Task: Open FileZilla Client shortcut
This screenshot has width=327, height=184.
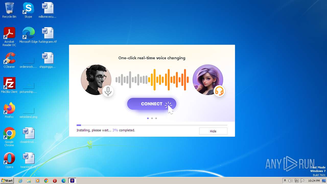Action: [9, 85]
